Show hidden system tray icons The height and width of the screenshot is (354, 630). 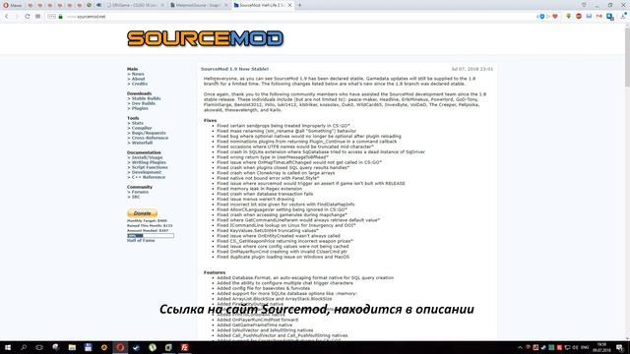pyautogui.click(x=520, y=347)
